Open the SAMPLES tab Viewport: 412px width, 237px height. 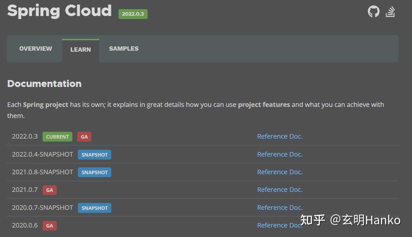tap(124, 48)
